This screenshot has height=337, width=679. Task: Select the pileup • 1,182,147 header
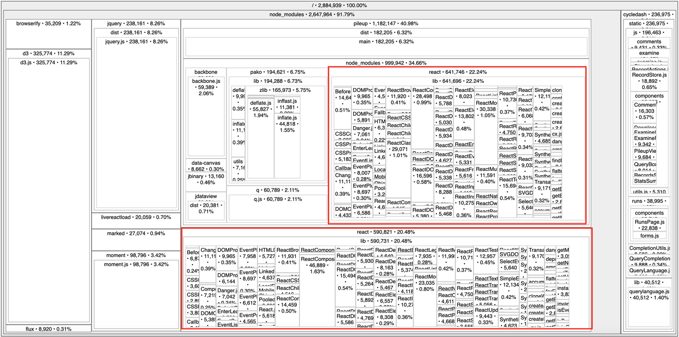coord(386,24)
